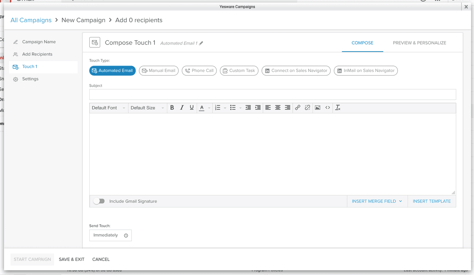Align text left

point(268,108)
